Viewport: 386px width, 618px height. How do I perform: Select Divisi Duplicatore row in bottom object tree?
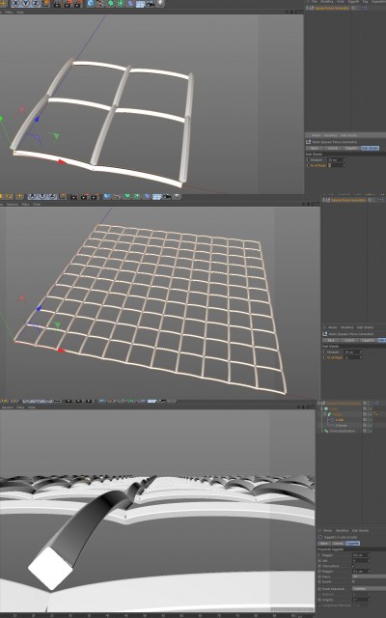tap(342, 431)
